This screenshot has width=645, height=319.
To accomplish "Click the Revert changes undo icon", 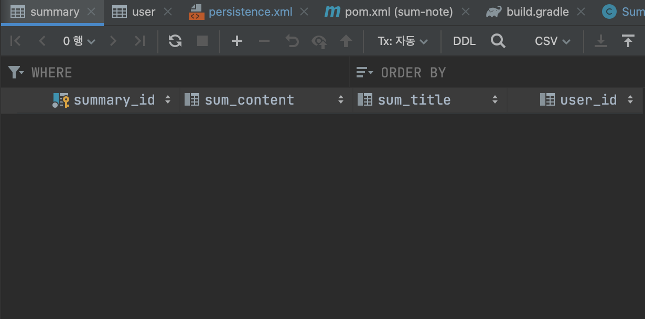I will 292,41.
